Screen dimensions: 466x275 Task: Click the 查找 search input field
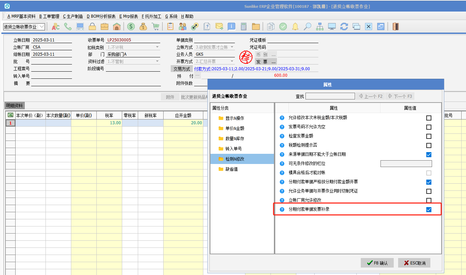point(330,96)
